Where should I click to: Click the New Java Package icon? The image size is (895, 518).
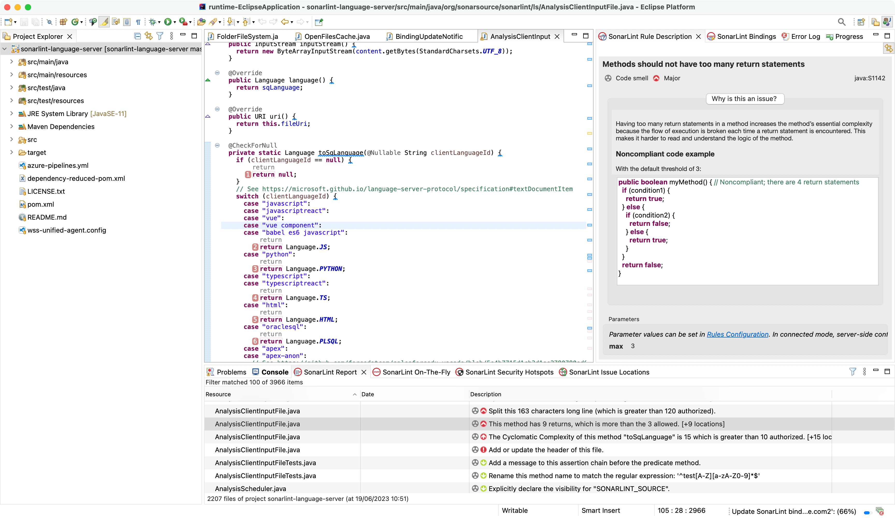point(63,22)
